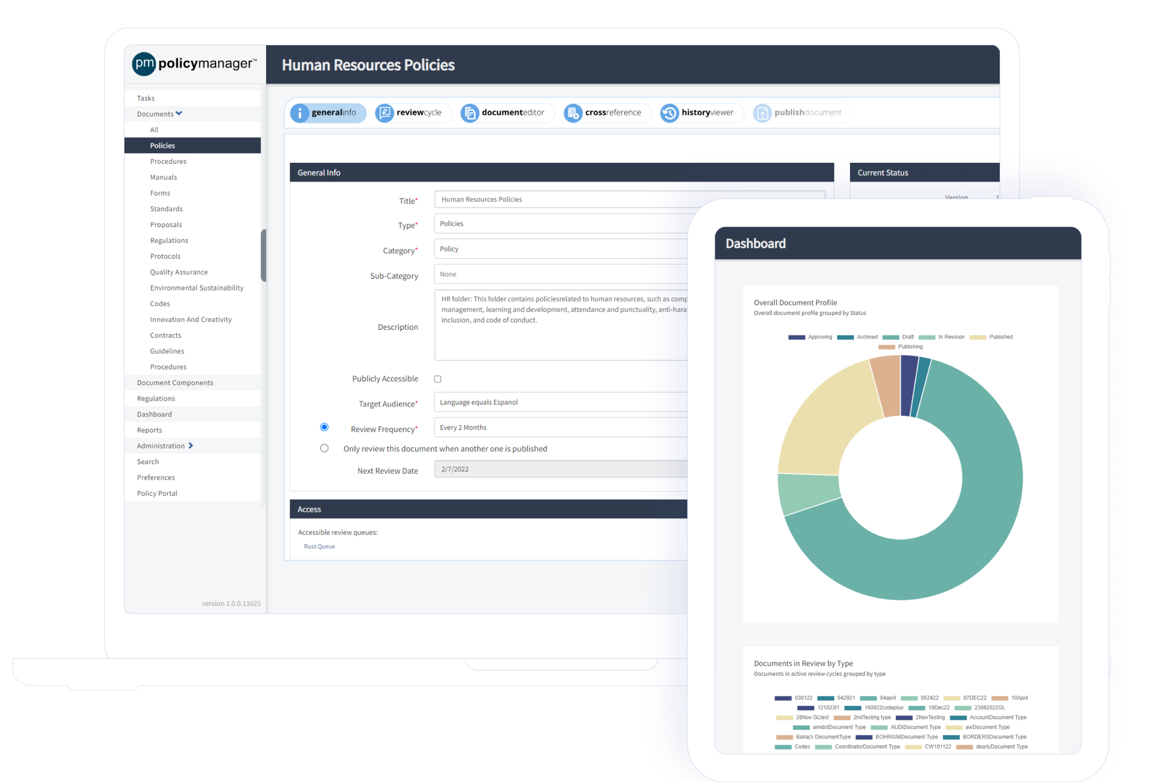Select the cross reference icon
The height and width of the screenshot is (782, 1166).
click(573, 113)
